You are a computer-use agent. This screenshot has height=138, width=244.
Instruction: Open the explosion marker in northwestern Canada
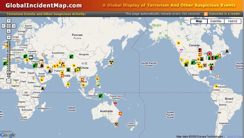pos(178,43)
